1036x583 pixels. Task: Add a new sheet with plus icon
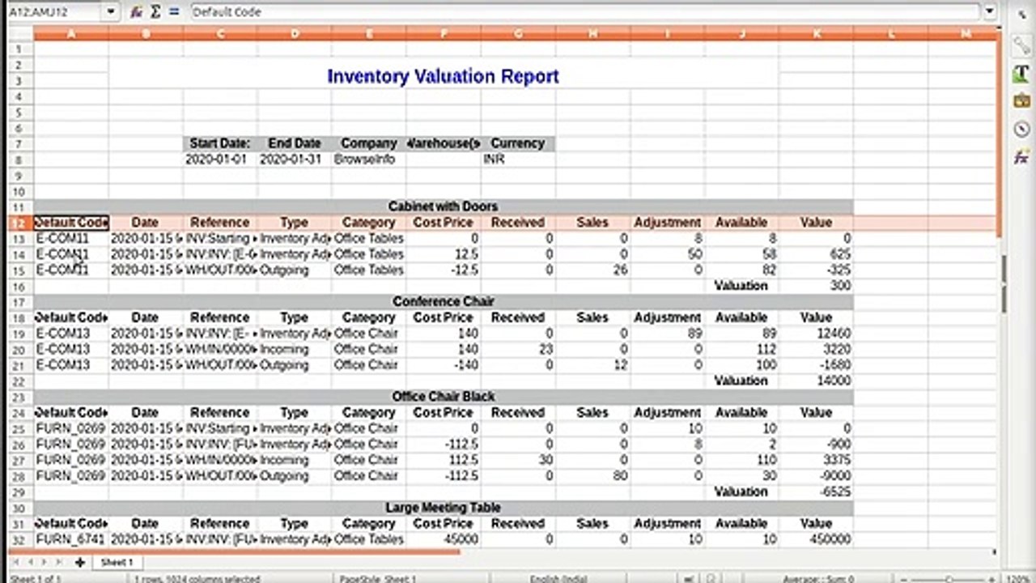pyautogui.click(x=79, y=562)
